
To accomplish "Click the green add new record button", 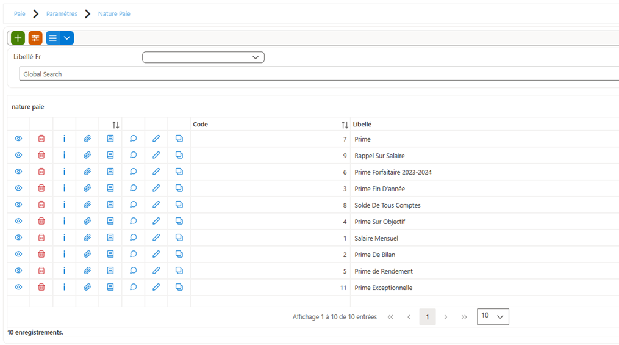I will 18,38.
